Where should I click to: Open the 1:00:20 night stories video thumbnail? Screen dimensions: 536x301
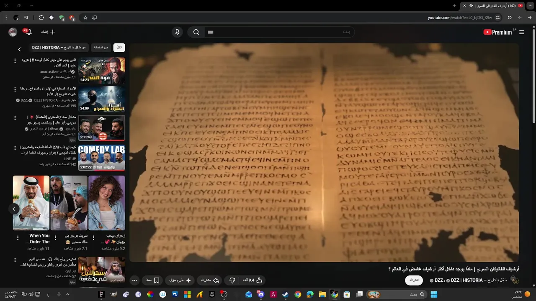tap(102, 270)
